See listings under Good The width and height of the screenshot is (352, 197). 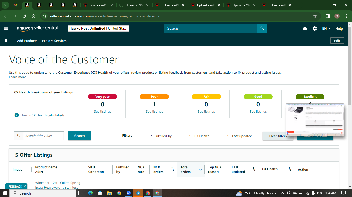click(258, 111)
